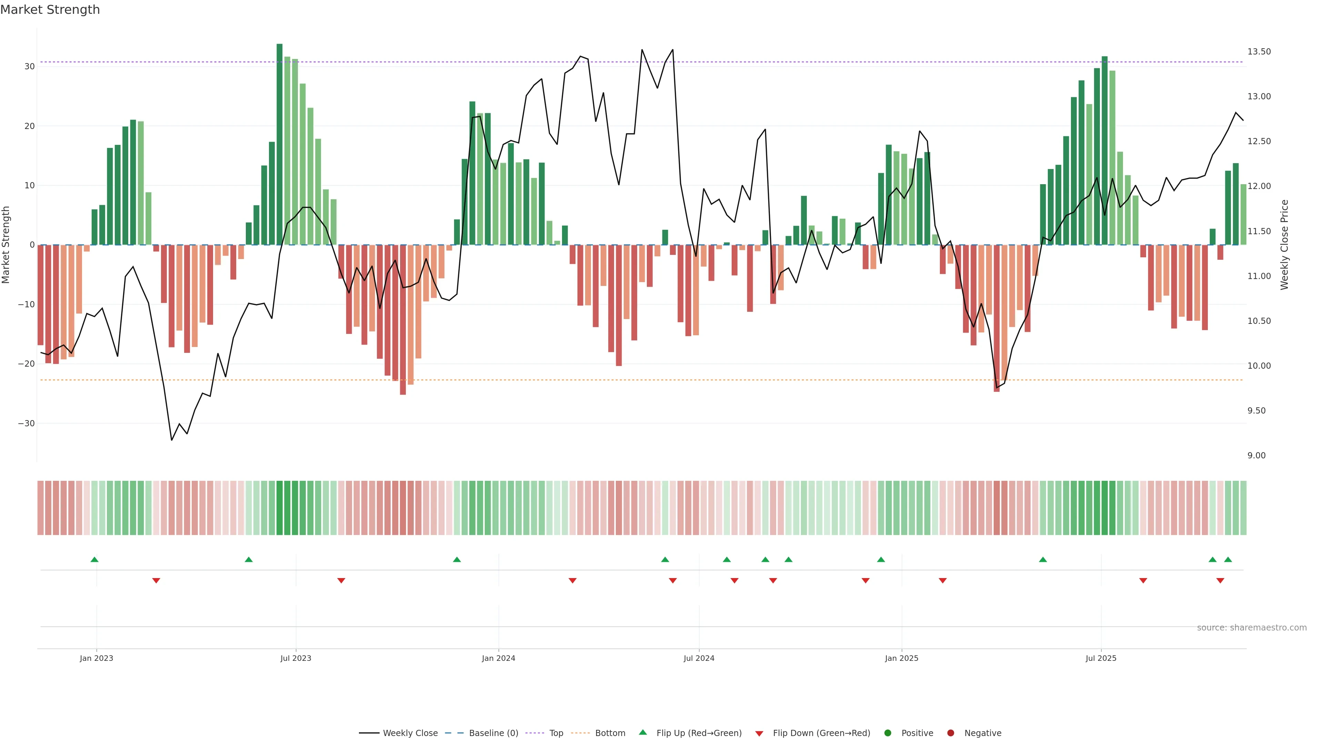Click the Jan 2025 x-axis label
This screenshot has width=1324, height=745.
click(902, 658)
